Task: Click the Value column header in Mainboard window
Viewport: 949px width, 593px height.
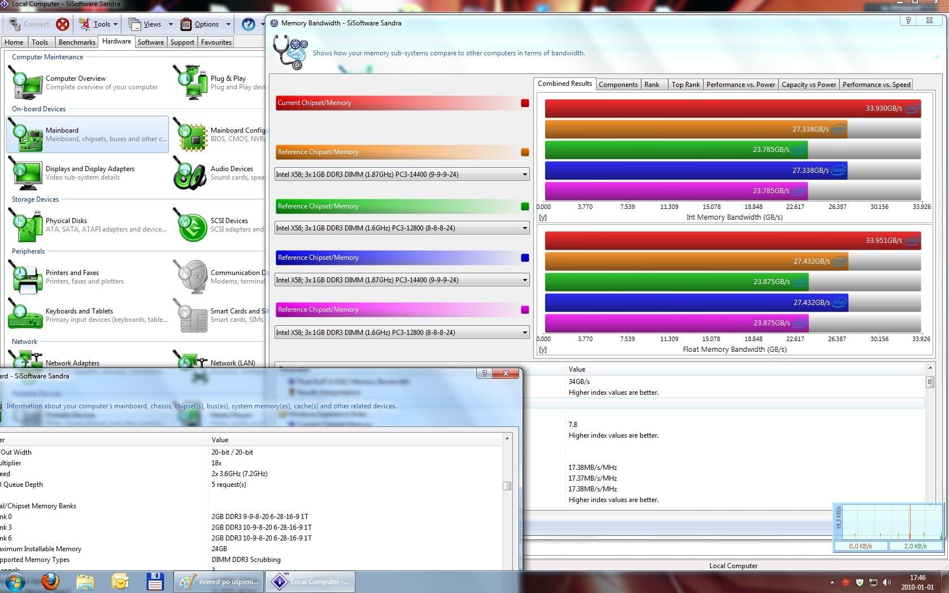Action: click(x=356, y=440)
